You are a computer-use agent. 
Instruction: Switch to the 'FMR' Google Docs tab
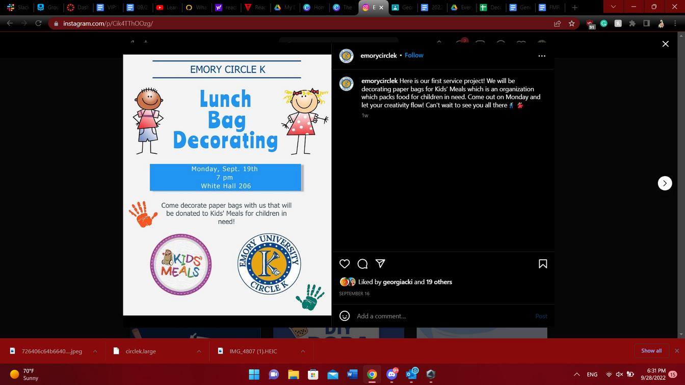(x=550, y=8)
